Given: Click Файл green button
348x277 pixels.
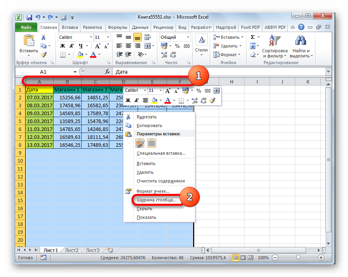Looking at the screenshot, I should point(26,28).
